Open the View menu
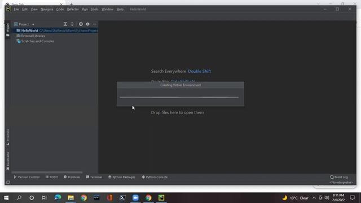This screenshot has width=361, height=203. point(34,10)
